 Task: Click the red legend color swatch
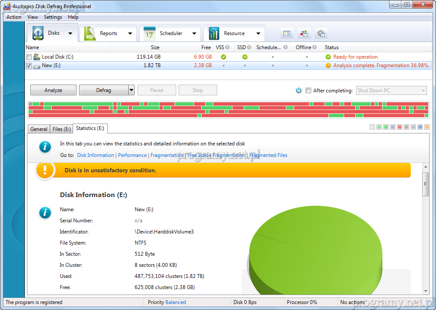400,127
